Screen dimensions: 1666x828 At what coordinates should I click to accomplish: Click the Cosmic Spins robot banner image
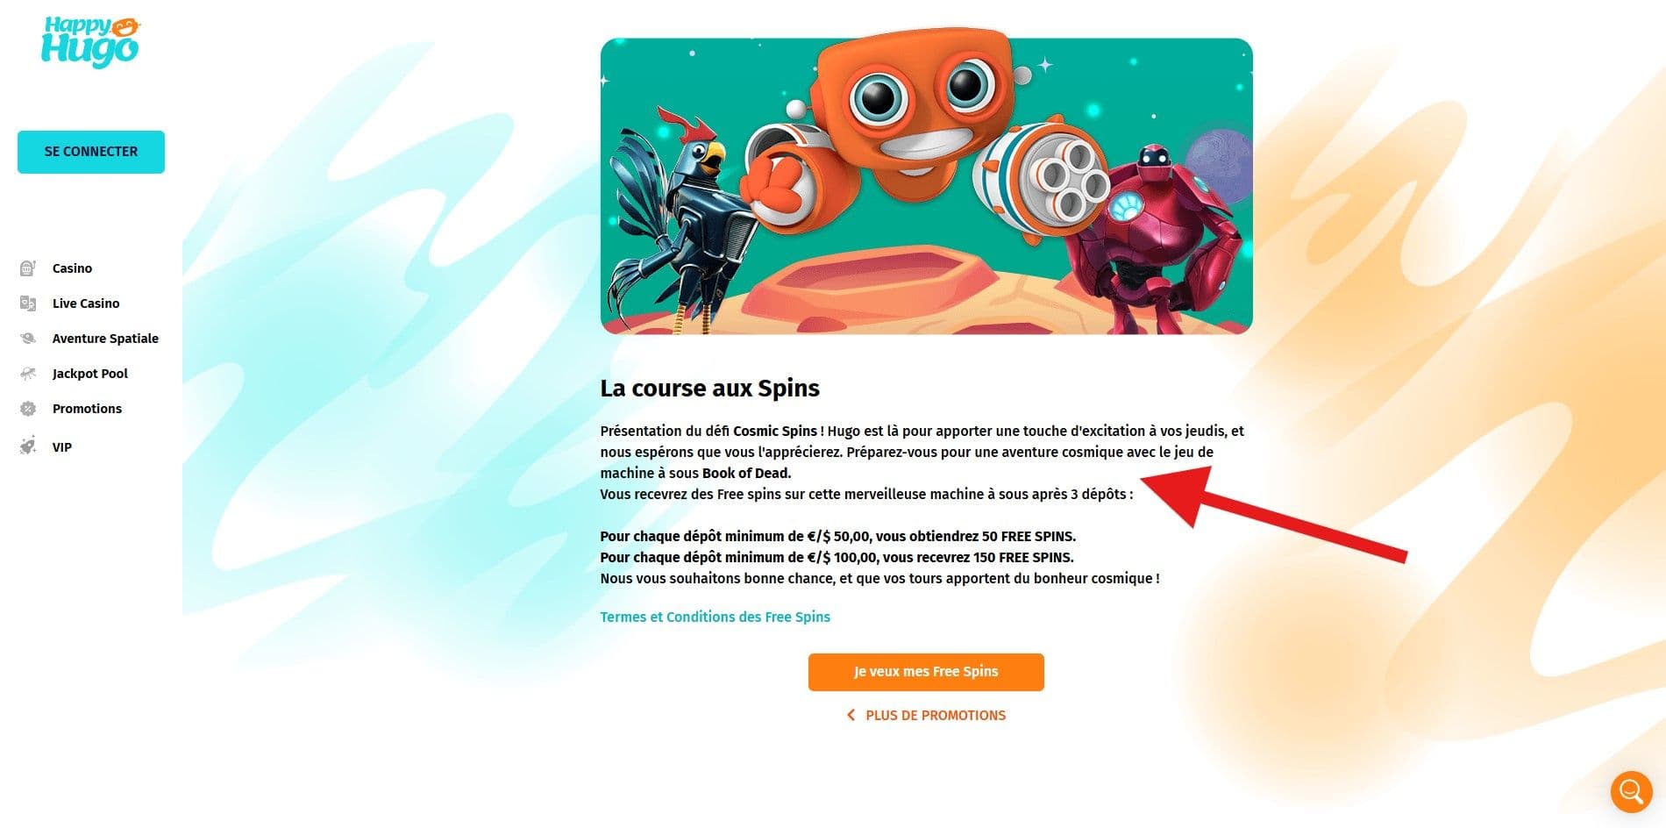pyautogui.click(x=926, y=186)
